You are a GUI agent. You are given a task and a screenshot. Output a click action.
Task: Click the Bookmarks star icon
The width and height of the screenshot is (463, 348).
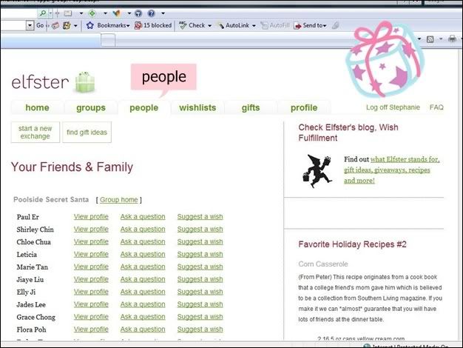pyautogui.click(x=89, y=25)
